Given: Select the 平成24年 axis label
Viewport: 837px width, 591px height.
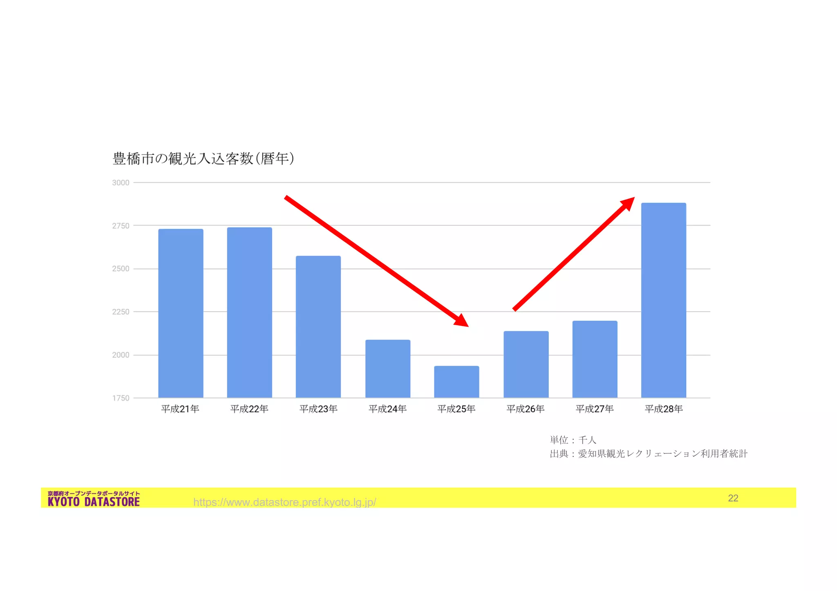Looking at the screenshot, I should (387, 409).
